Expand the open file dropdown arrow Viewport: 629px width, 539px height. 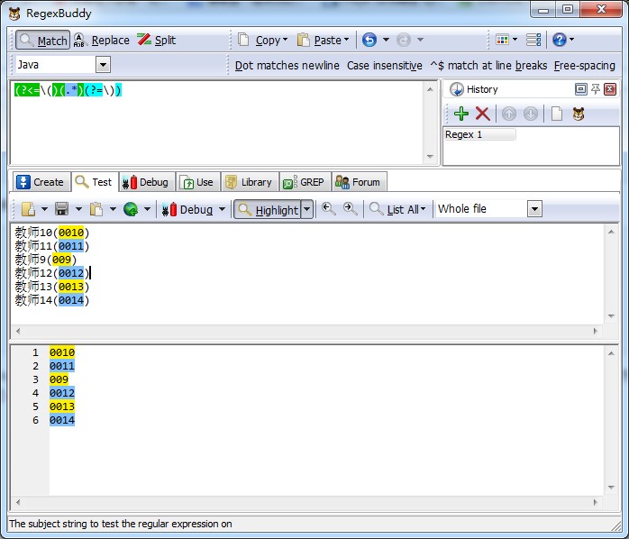tap(44, 209)
